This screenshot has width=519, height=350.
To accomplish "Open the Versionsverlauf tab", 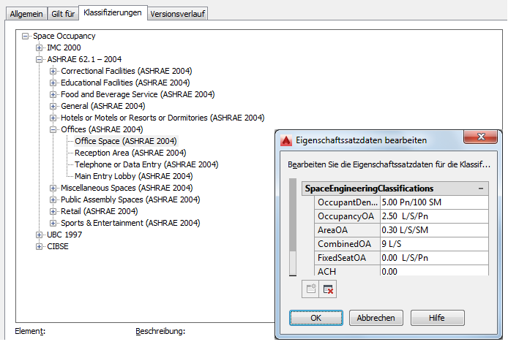I will 178,14.
